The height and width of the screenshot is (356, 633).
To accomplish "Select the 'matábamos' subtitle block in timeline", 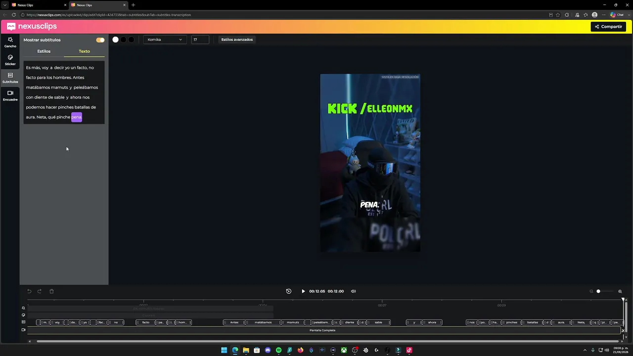I will (263, 322).
